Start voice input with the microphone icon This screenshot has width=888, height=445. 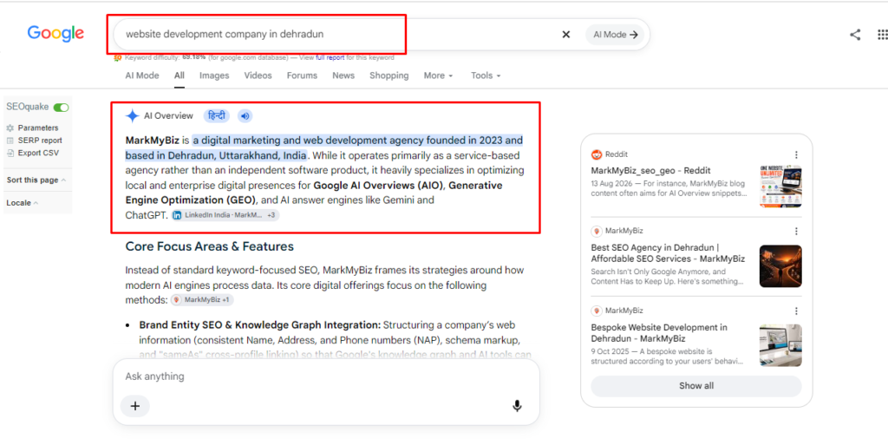(x=517, y=406)
